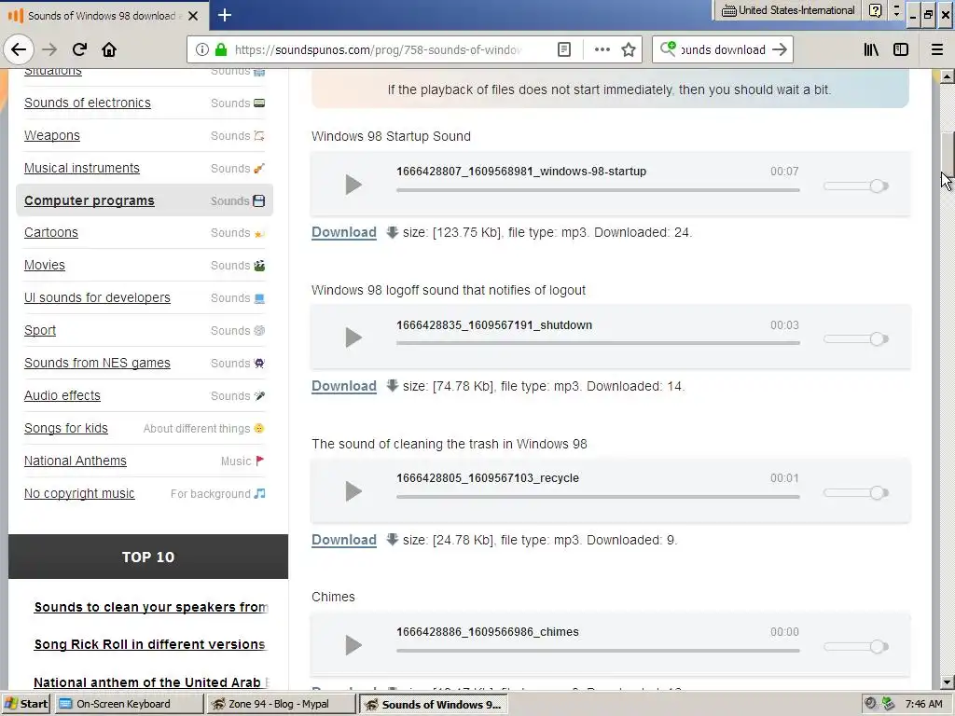Go back to the previous page
955x716 pixels.
pyautogui.click(x=19, y=49)
